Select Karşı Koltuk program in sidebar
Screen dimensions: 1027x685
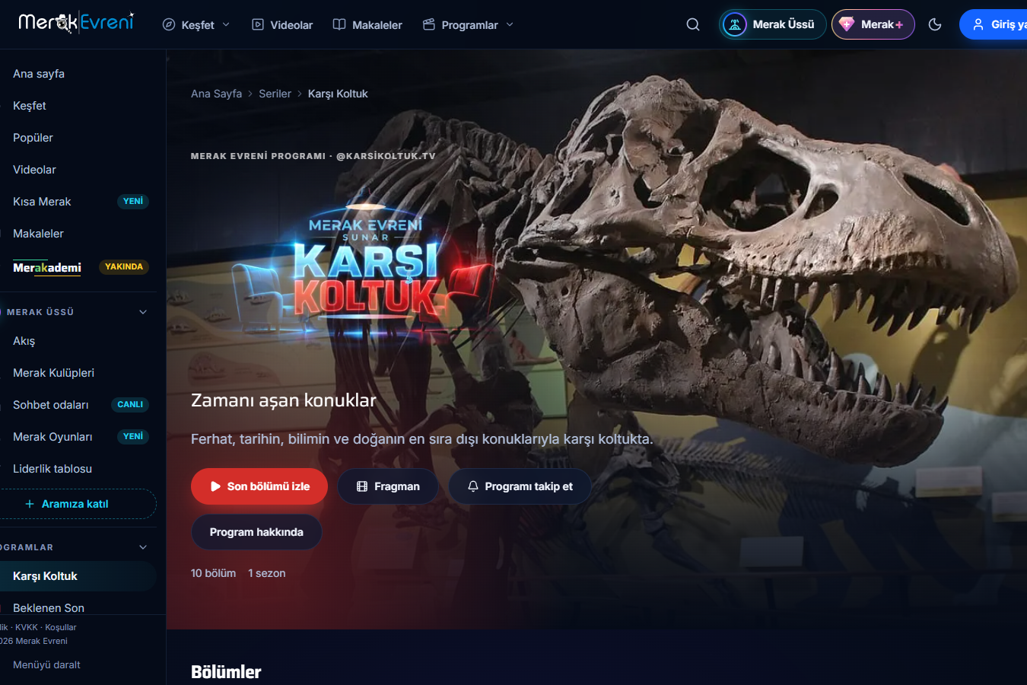click(77, 576)
